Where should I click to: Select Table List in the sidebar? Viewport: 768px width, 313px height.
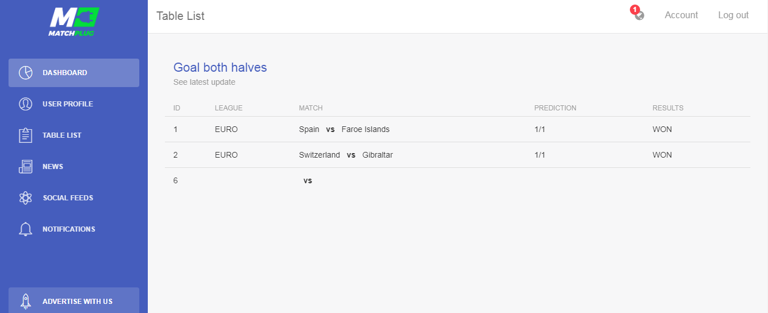click(x=74, y=135)
